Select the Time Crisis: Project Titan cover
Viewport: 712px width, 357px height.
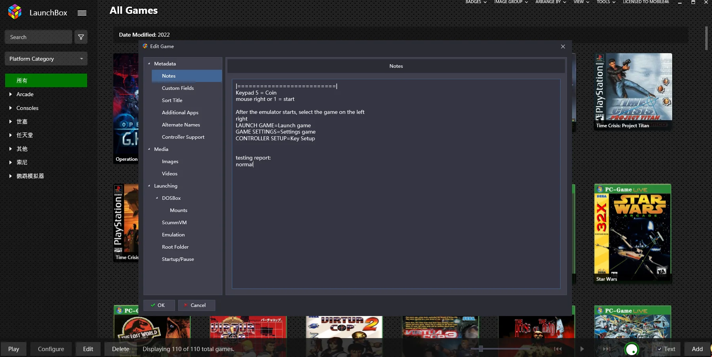tap(633, 91)
